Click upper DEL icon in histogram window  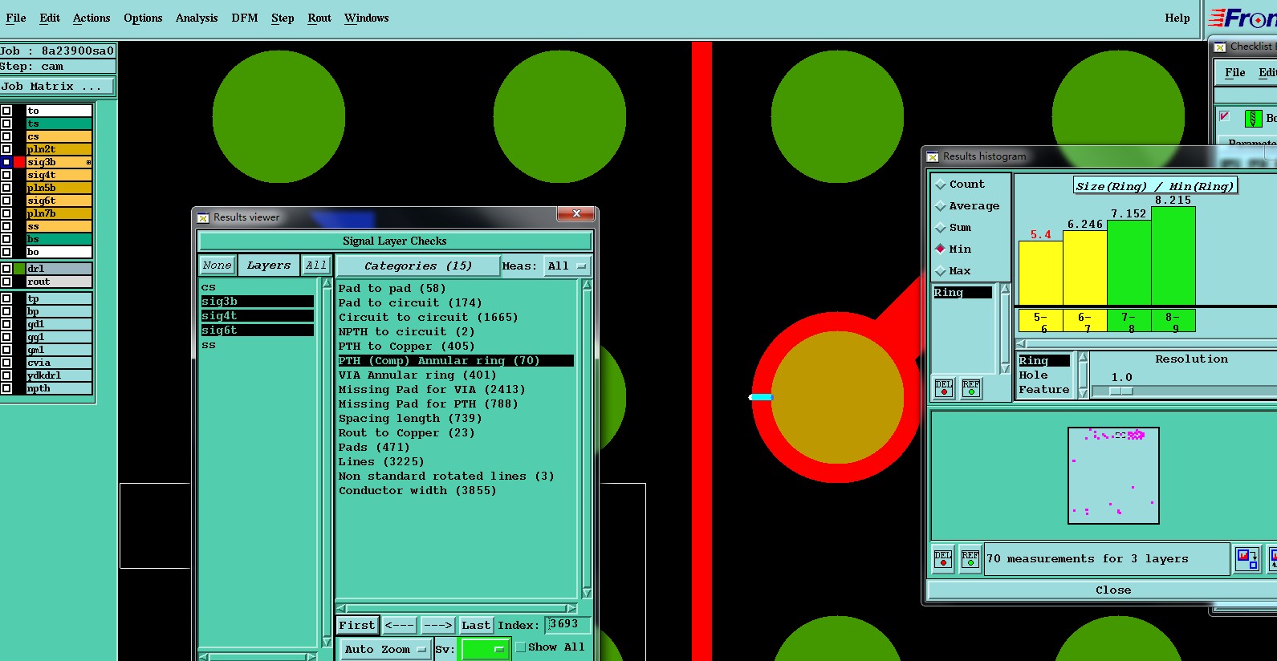[x=944, y=388]
